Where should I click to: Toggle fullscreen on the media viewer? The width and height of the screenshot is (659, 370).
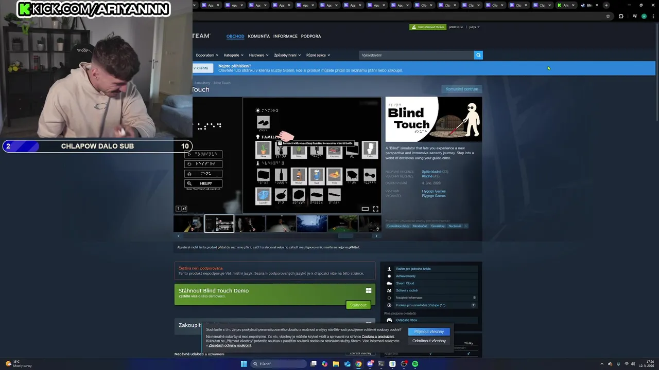pyautogui.click(x=375, y=209)
